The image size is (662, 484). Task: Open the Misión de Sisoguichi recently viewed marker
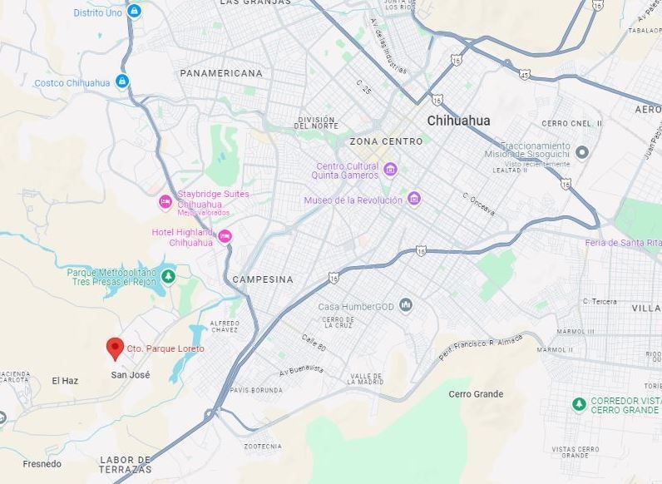coord(582,152)
